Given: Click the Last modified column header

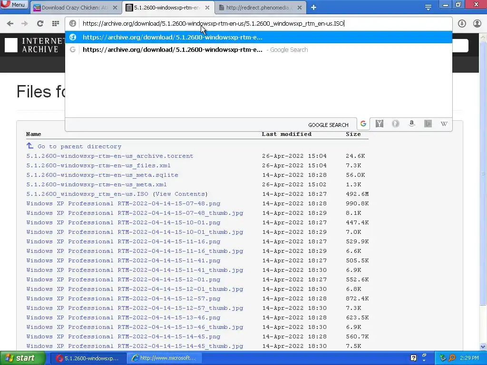Looking at the screenshot, I should [x=286, y=134].
